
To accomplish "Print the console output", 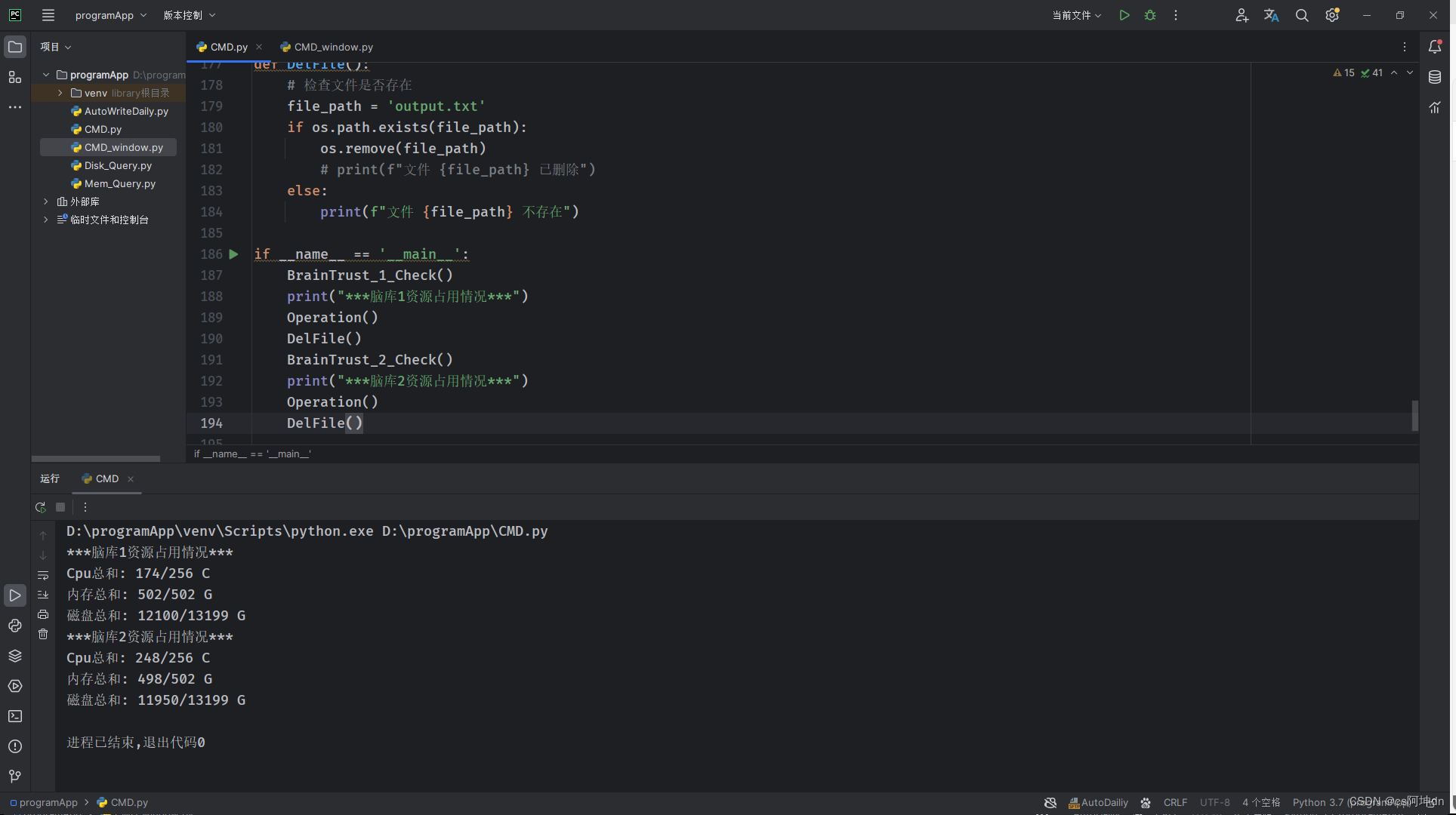I will tap(43, 614).
